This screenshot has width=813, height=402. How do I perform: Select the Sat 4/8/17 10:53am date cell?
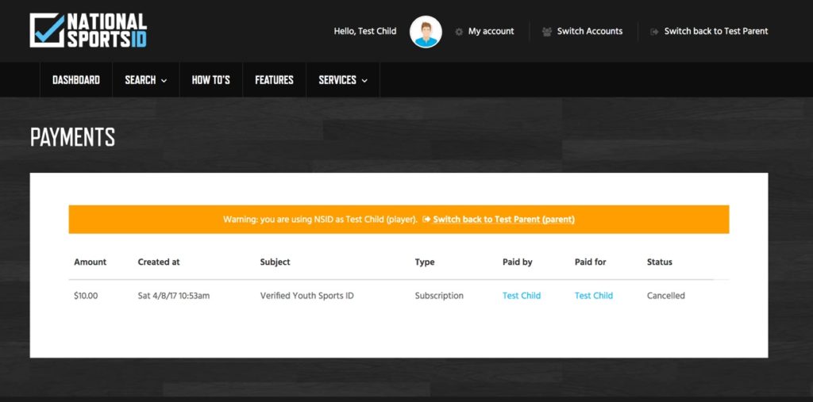[174, 296]
